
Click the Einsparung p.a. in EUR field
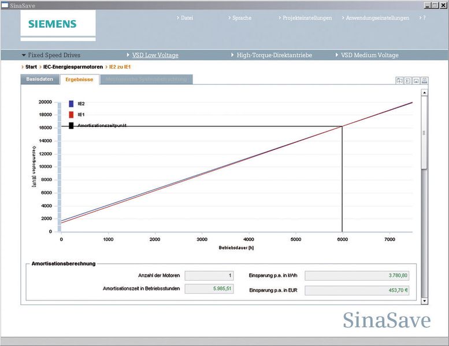point(357,290)
